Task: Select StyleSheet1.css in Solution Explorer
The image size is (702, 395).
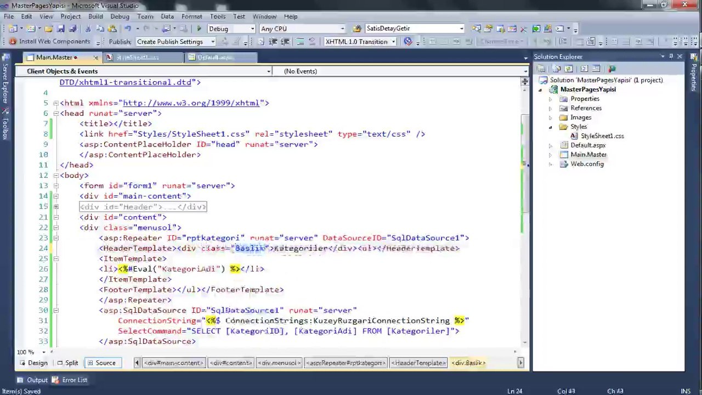Action: click(x=602, y=136)
